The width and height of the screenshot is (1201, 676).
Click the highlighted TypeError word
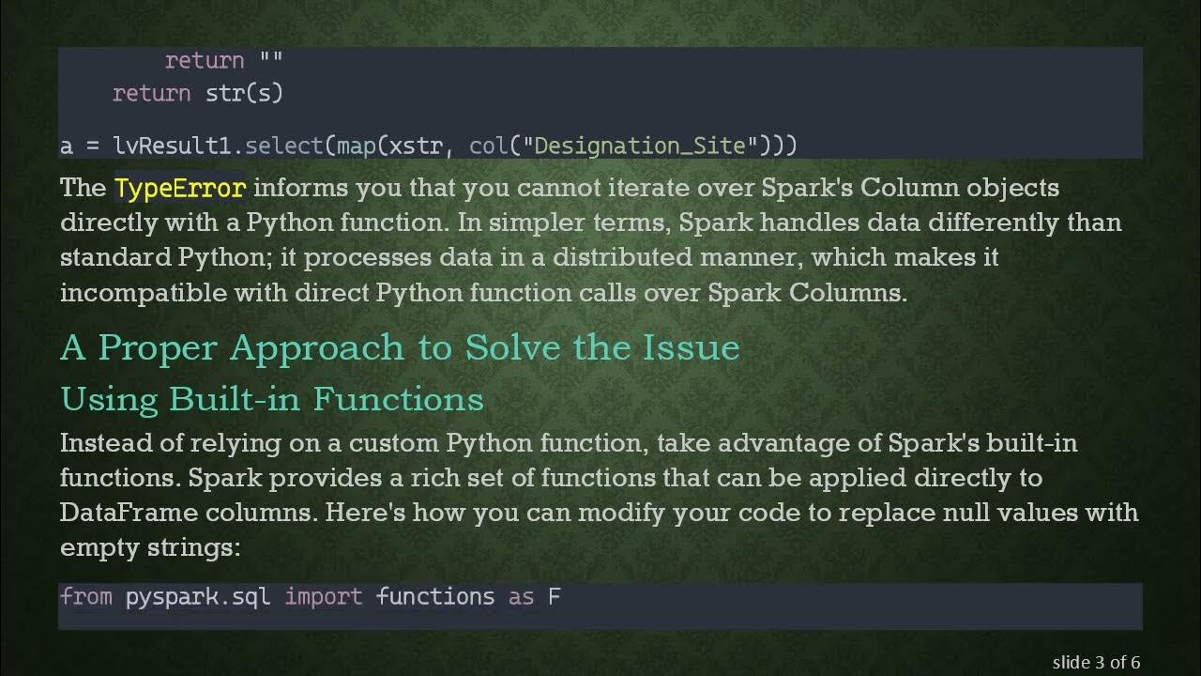[x=180, y=188]
